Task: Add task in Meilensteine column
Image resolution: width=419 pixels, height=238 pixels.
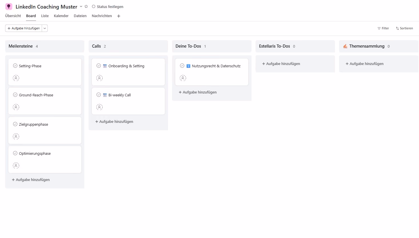Action: [31, 180]
